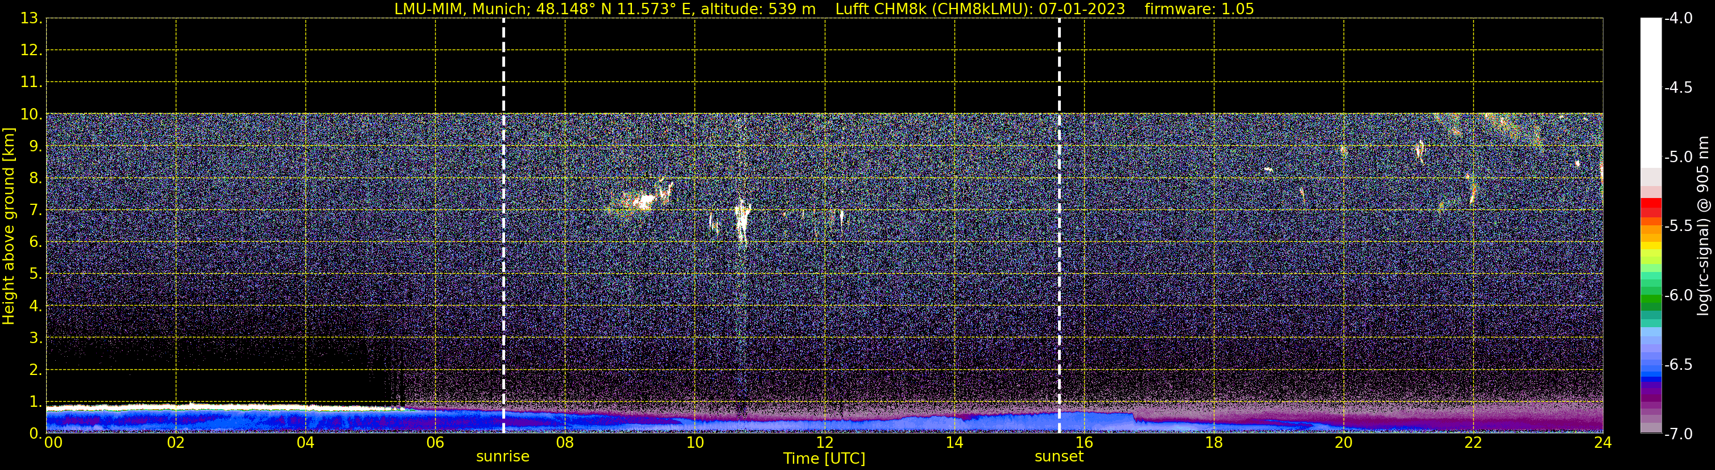Click the height axis tick label "9."
1715x470 pixels.
click(35, 146)
